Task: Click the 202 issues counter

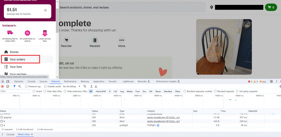Action: point(263,82)
